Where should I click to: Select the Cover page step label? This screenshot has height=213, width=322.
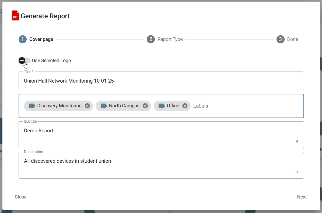coord(41,39)
